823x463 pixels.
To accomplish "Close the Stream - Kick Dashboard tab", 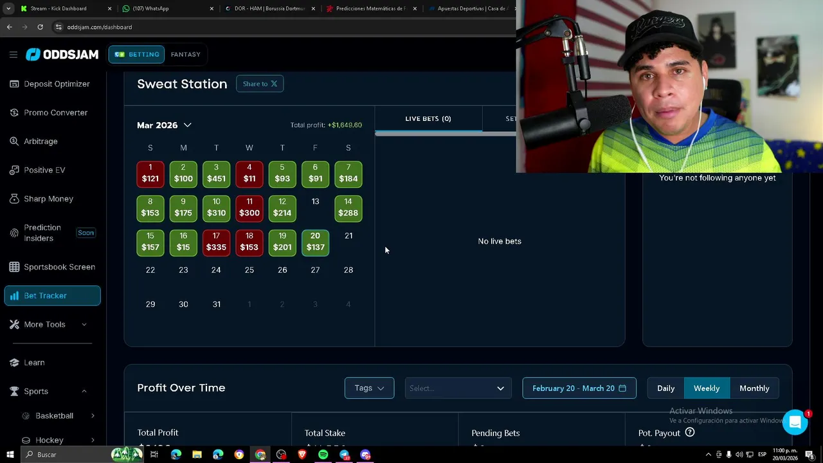I will (x=109, y=8).
